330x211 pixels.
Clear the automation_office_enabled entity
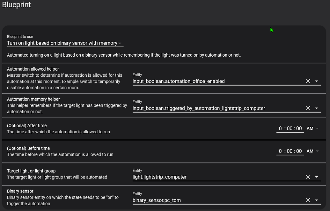(x=308, y=81)
